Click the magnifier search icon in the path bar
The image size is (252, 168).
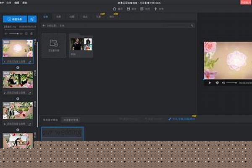click(x=192, y=25)
